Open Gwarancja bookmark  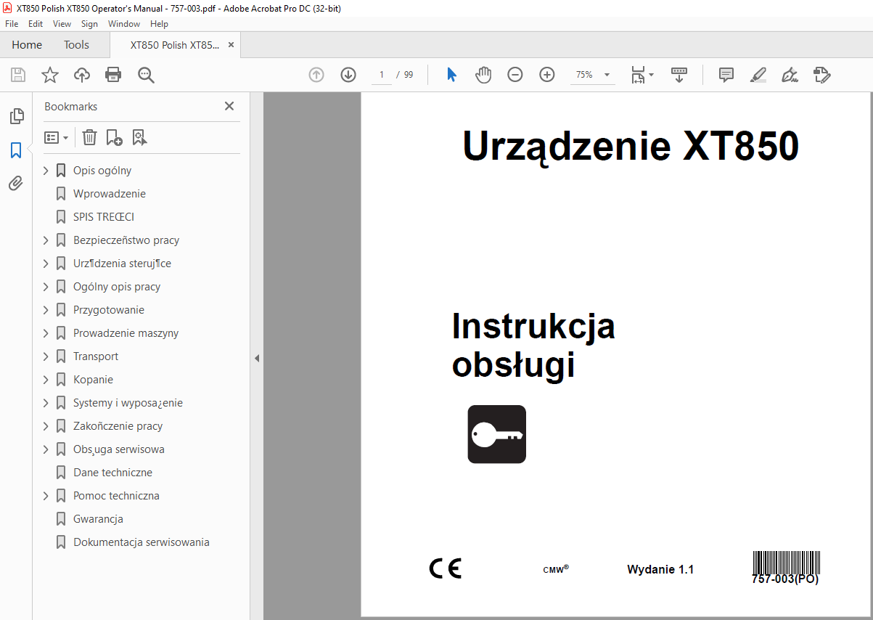[x=98, y=519]
